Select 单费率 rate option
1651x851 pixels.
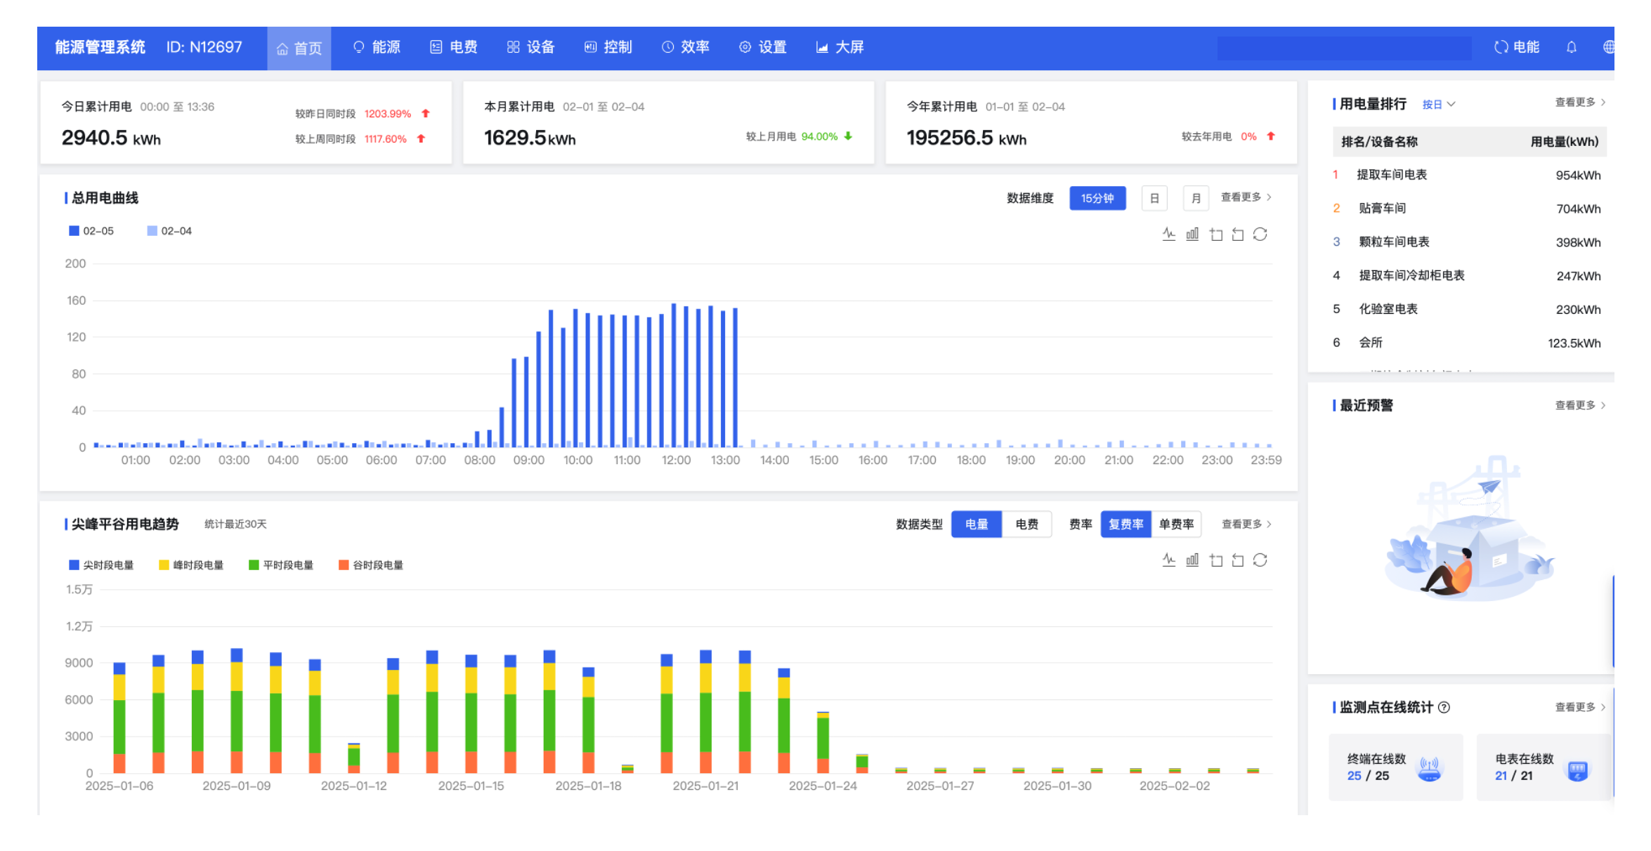[x=1176, y=525]
